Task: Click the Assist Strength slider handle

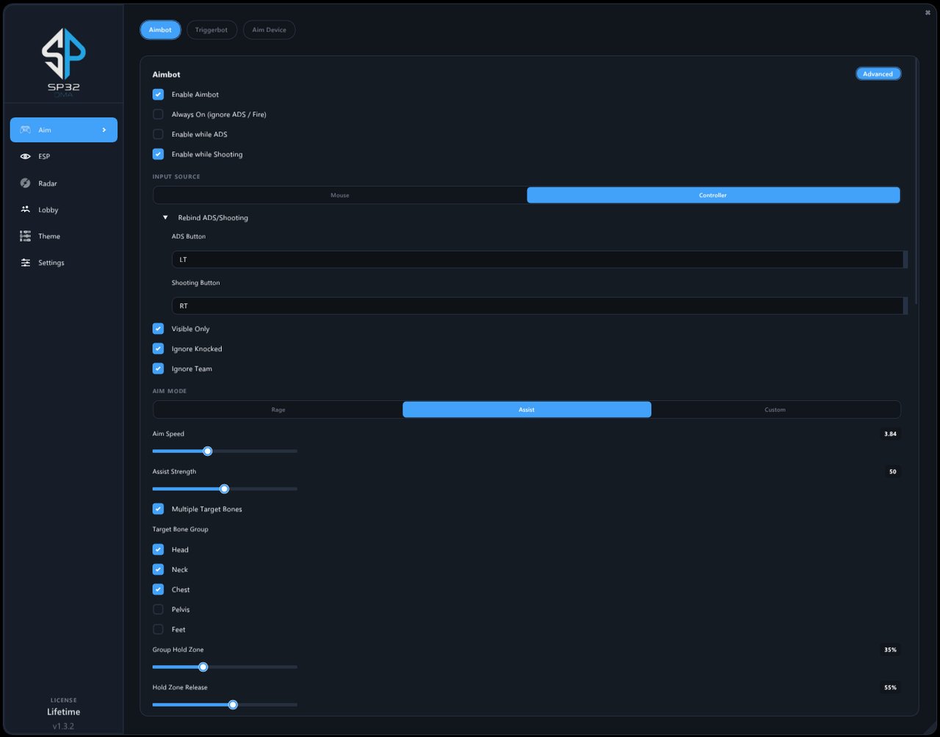Action: click(x=225, y=489)
